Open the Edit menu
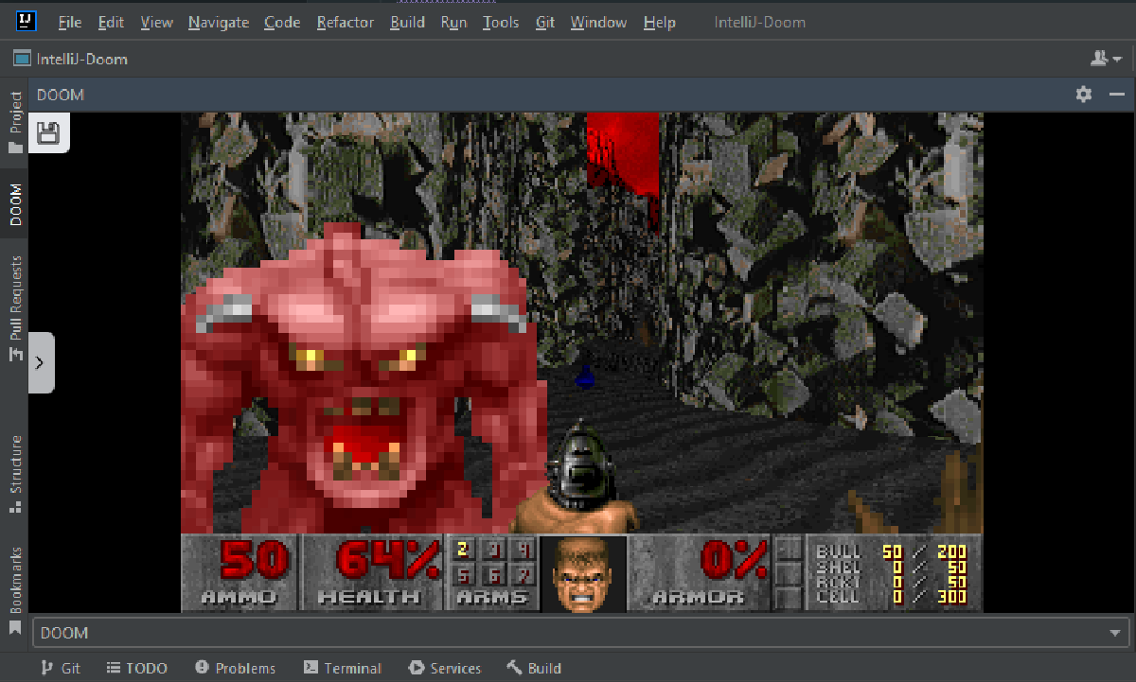 111,22
